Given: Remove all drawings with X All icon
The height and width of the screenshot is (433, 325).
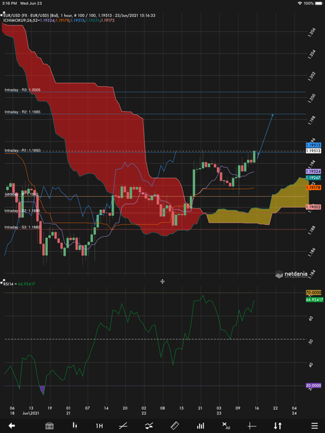Looking at the screenshot, I should (226, 426).
